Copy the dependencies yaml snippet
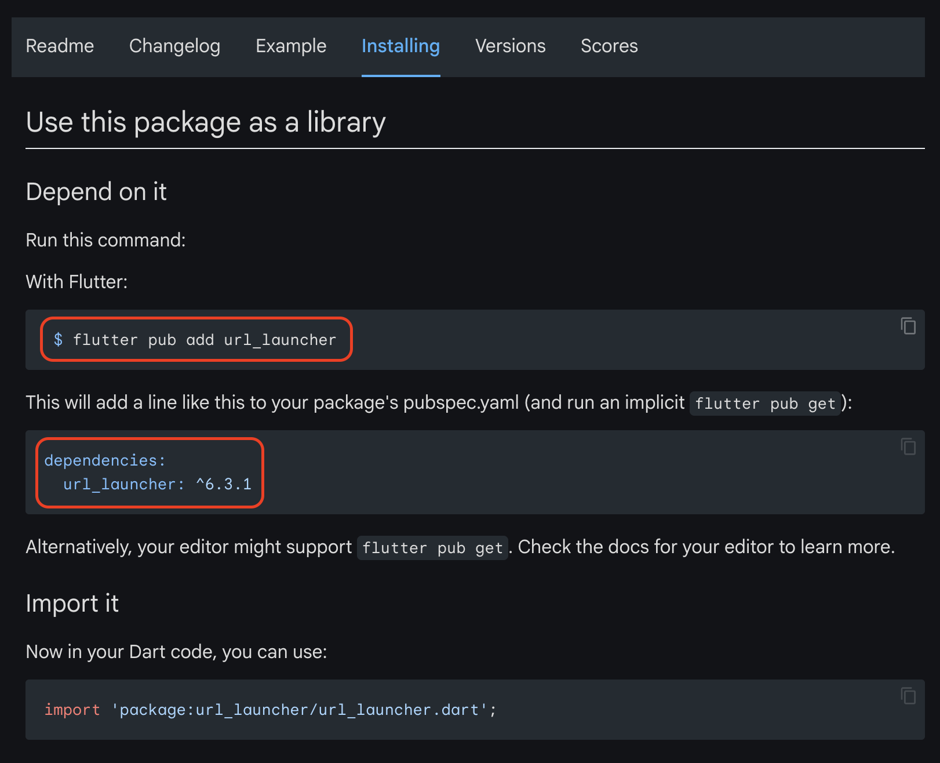The width and height of the screenshot is (940, 763). pyautogui.click(x=908, y=446)
